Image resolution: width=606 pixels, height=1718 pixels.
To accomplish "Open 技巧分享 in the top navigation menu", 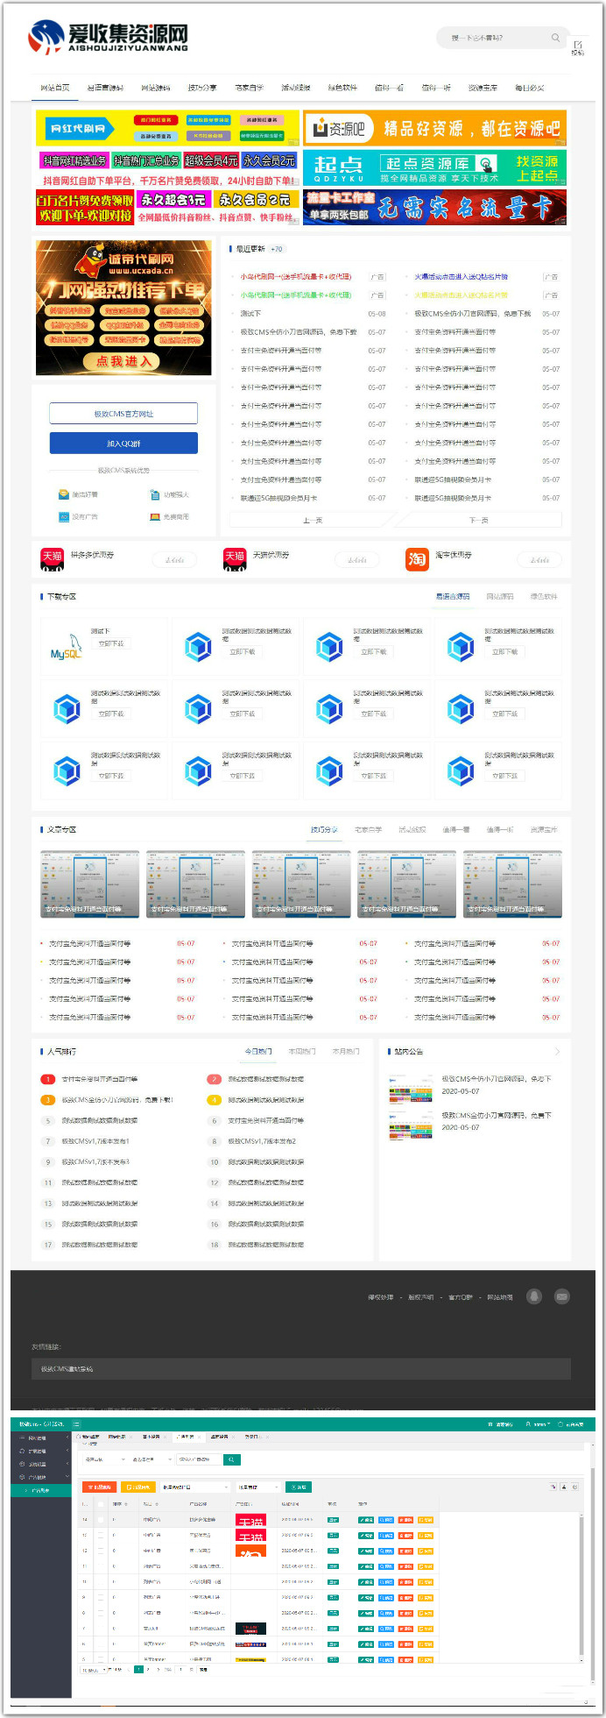I will point(202,88).
